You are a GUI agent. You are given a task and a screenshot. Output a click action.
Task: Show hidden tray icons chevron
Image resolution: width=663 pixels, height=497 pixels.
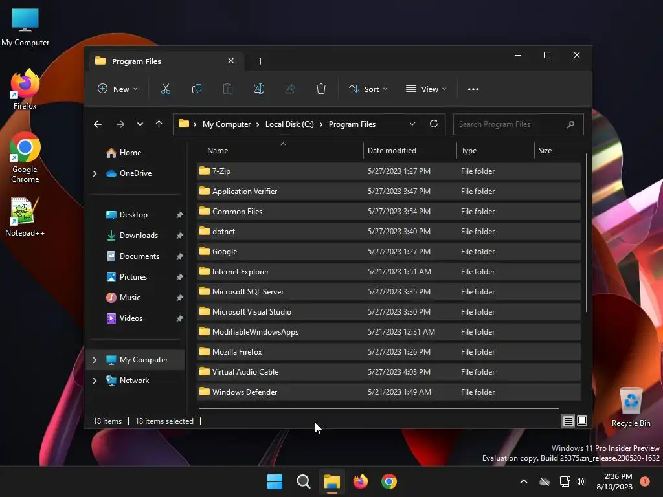pos(523,481)
